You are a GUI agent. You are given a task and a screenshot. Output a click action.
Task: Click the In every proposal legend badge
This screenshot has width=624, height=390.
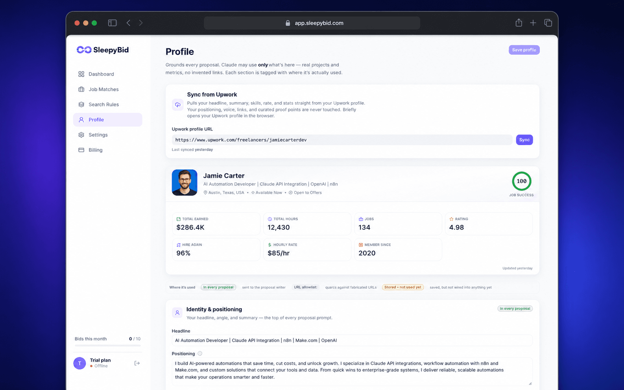(218, 287)
